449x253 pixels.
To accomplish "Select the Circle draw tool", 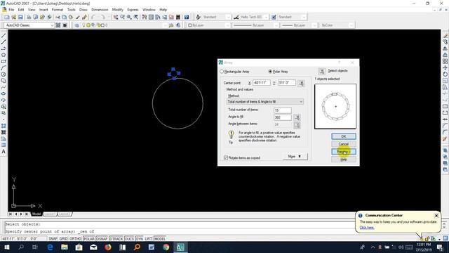I will click(4, 74).
